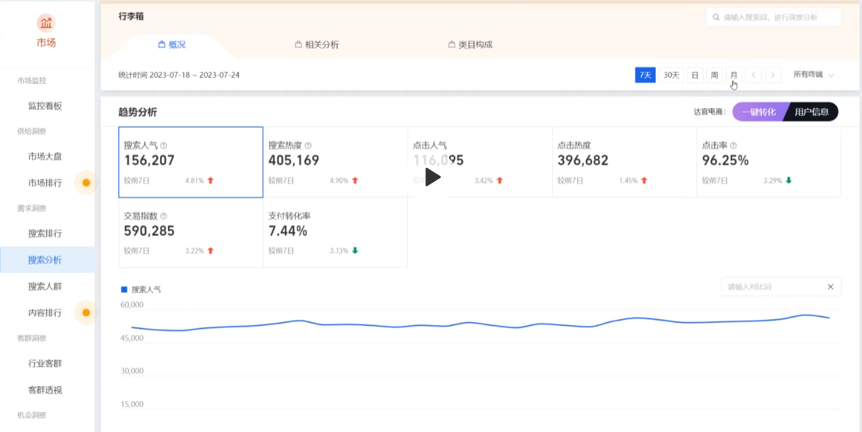Go to previous date period arrow

tap(754, 75)
